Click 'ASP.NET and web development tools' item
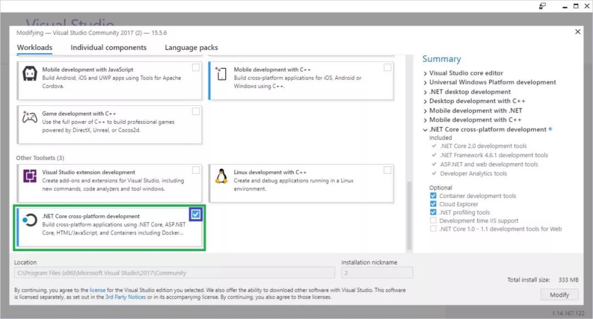Viewport: 593px width, 319px height. [489, 164]
